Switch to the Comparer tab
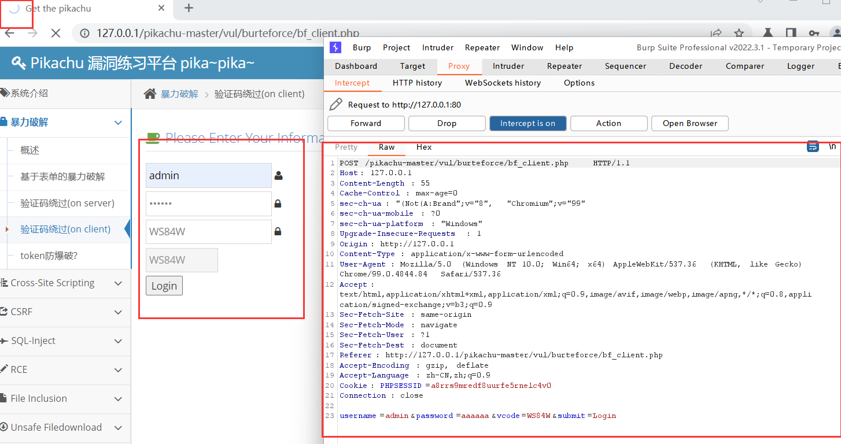841x444 pixels. coord(745,66)
